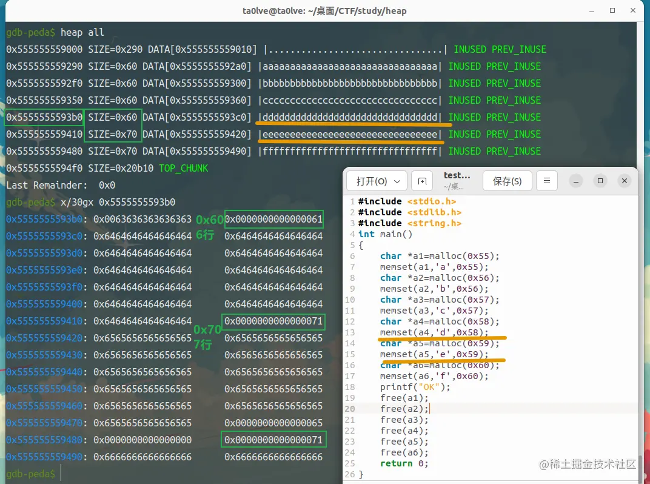Select the 'heap all' command text
This screenshot has height=484, width=650.
82,32
